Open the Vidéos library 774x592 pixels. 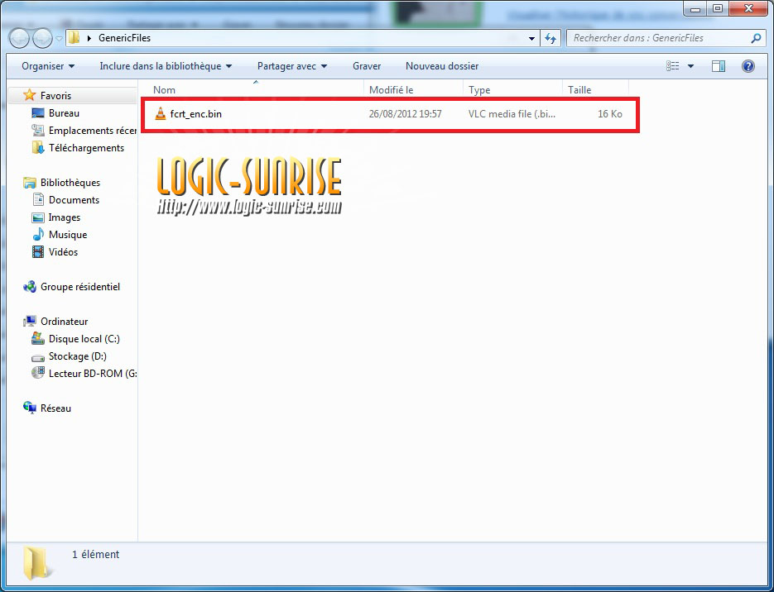63,252
